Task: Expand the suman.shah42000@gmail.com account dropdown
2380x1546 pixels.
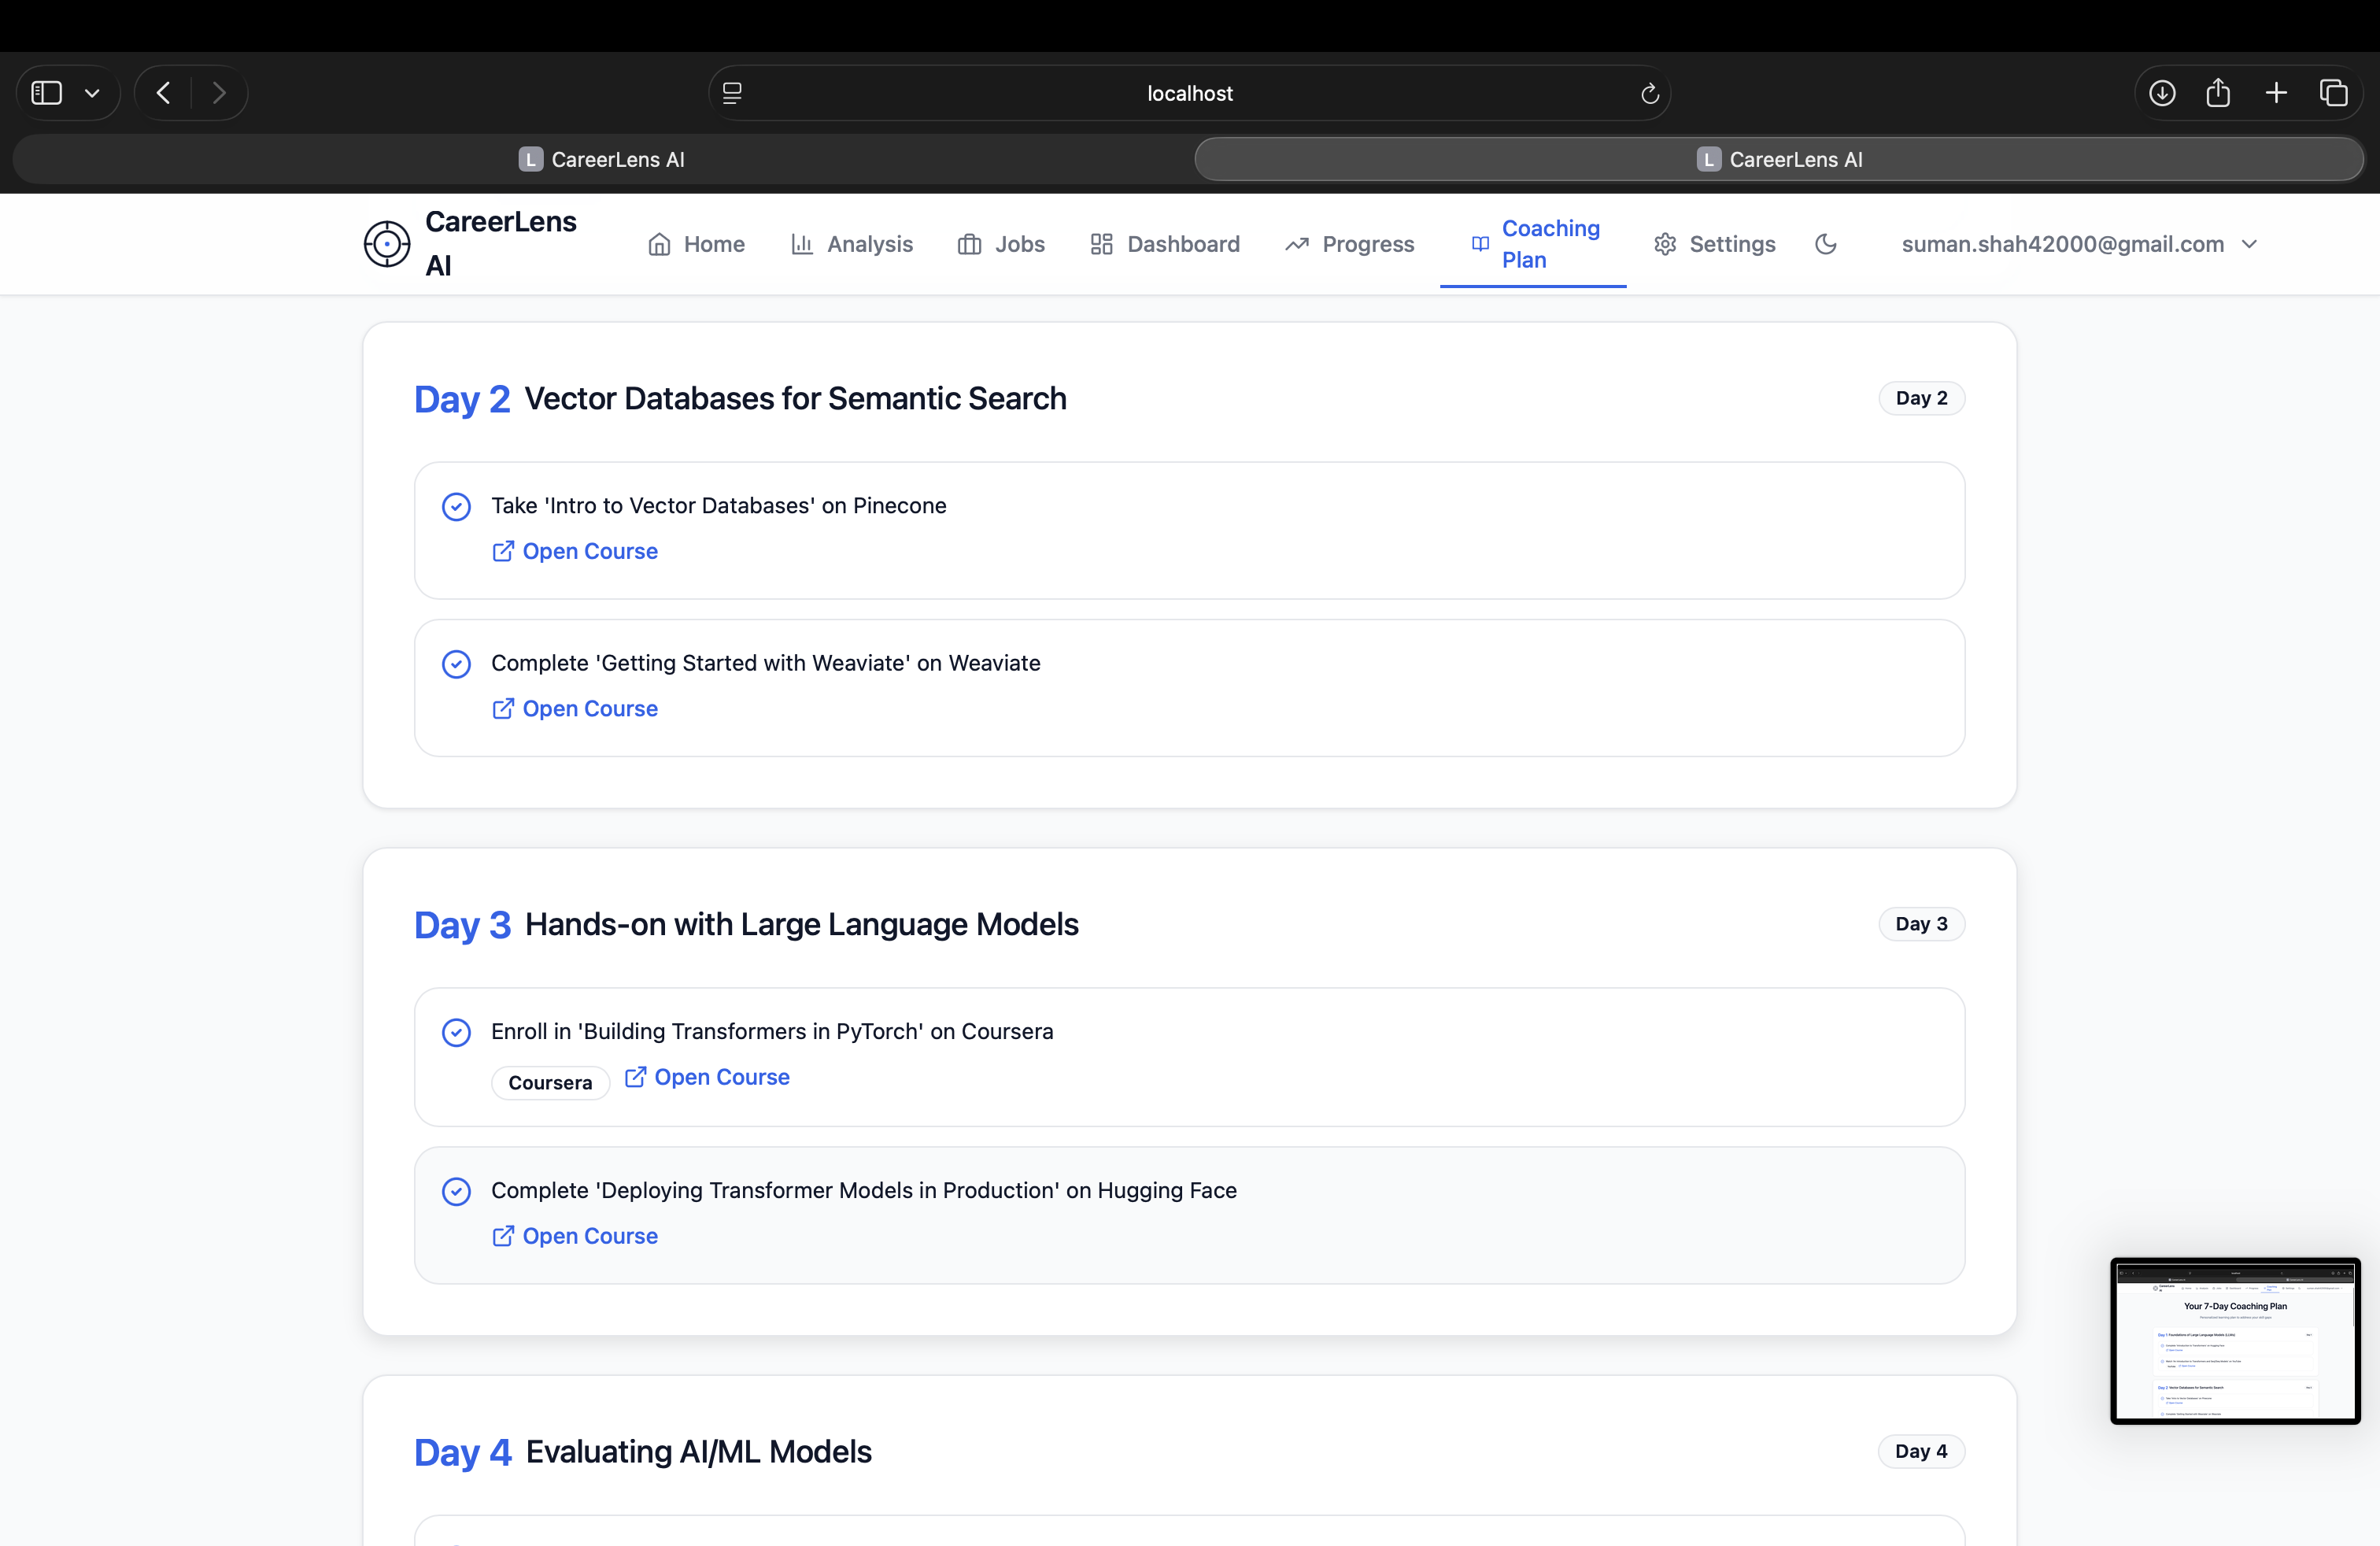Action: pos(2079,244)
